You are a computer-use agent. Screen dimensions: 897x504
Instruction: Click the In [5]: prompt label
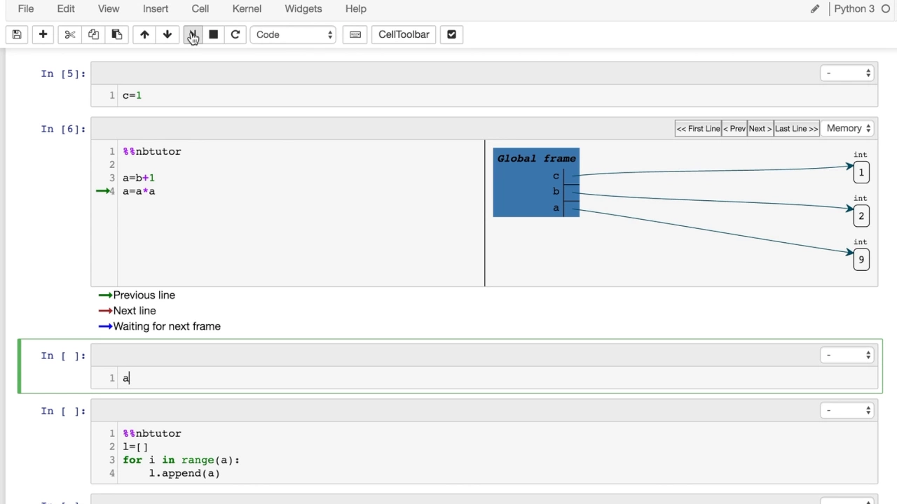[x=63, y=73]
